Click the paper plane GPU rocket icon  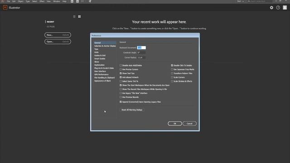tap(90, 1)
